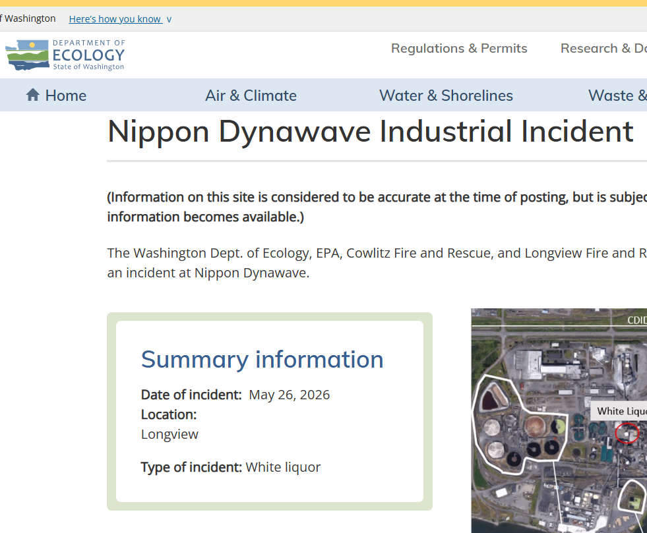Click the Home house icon

tap(33, 95)
